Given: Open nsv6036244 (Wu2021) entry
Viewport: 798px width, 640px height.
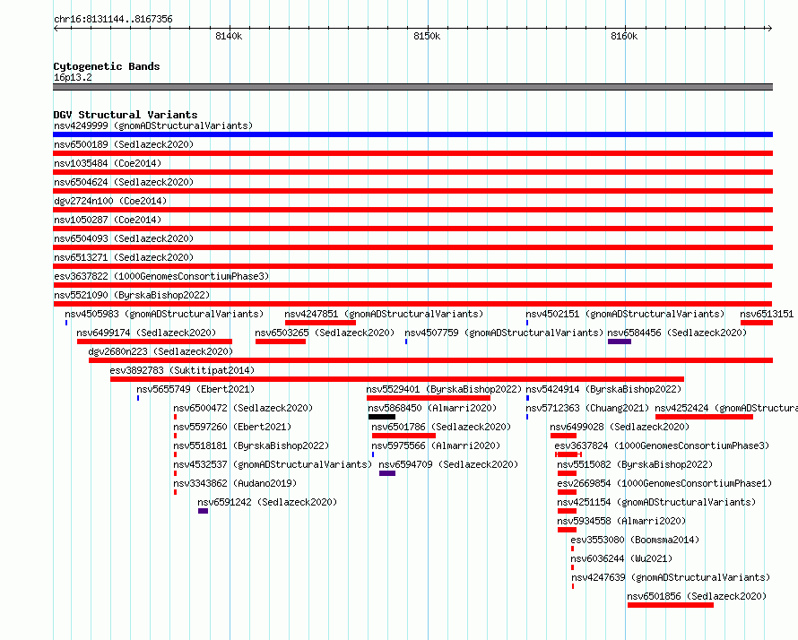Looking at the screenshot, I should coord(621,558).
